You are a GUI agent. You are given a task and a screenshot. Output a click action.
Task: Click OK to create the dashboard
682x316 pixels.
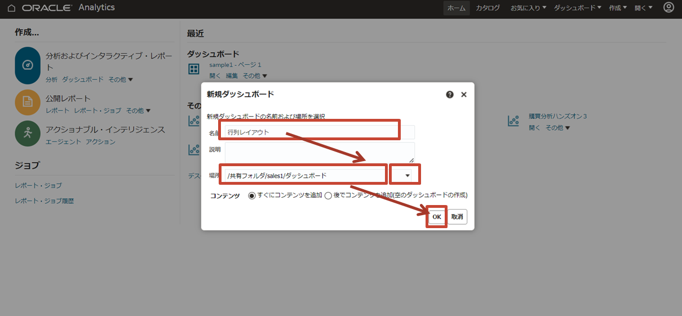point(437,217)
